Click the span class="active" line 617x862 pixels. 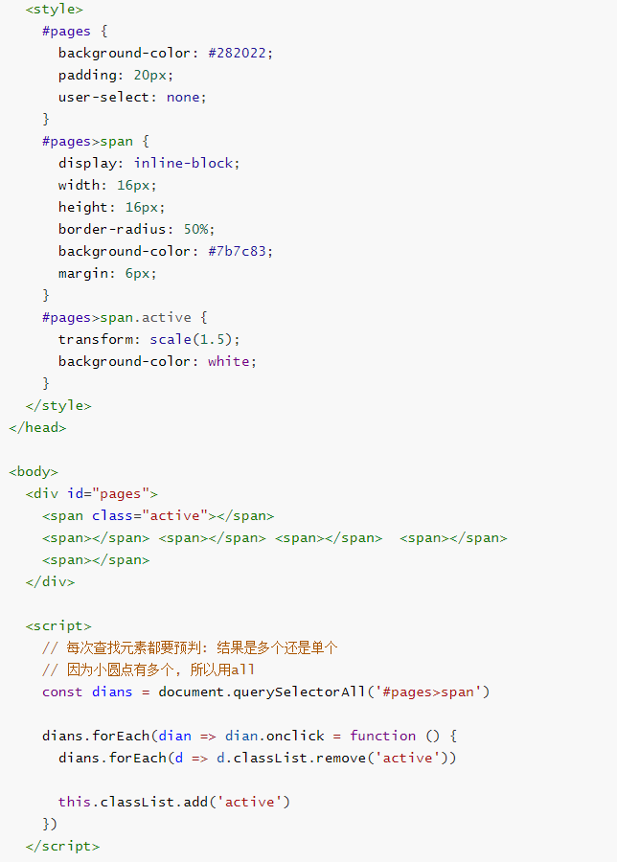click(158, 515)
